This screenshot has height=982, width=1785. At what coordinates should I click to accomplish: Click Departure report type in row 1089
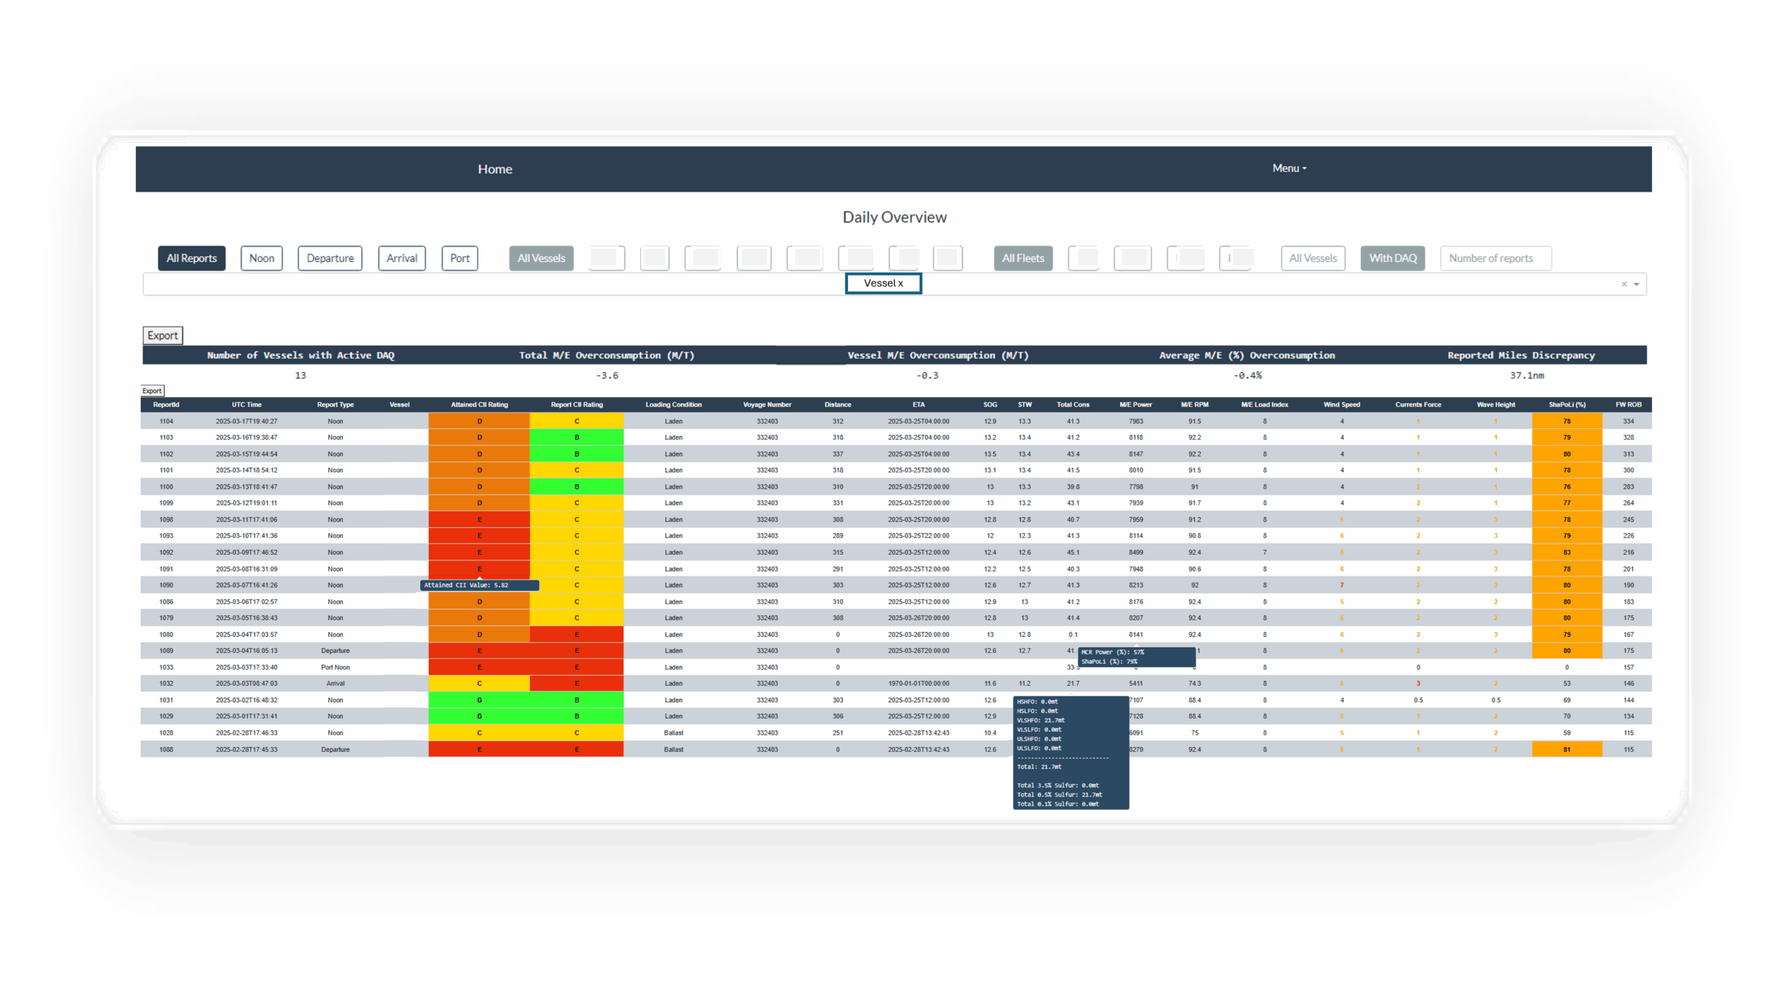(x=335, y=651)
